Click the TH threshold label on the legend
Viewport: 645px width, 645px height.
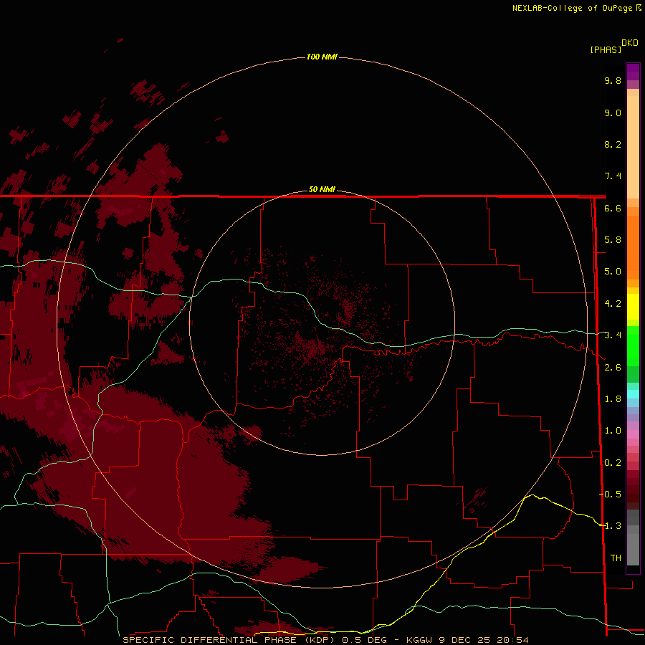[x=616, y=558]
